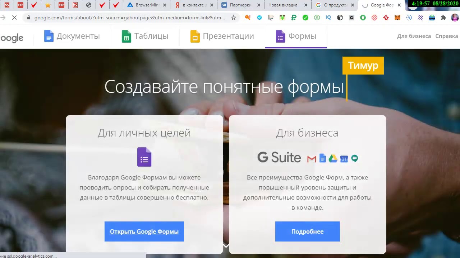Click the Google logo at header left
This screenshot has width=460, height=258.
[x=11, y=38]
